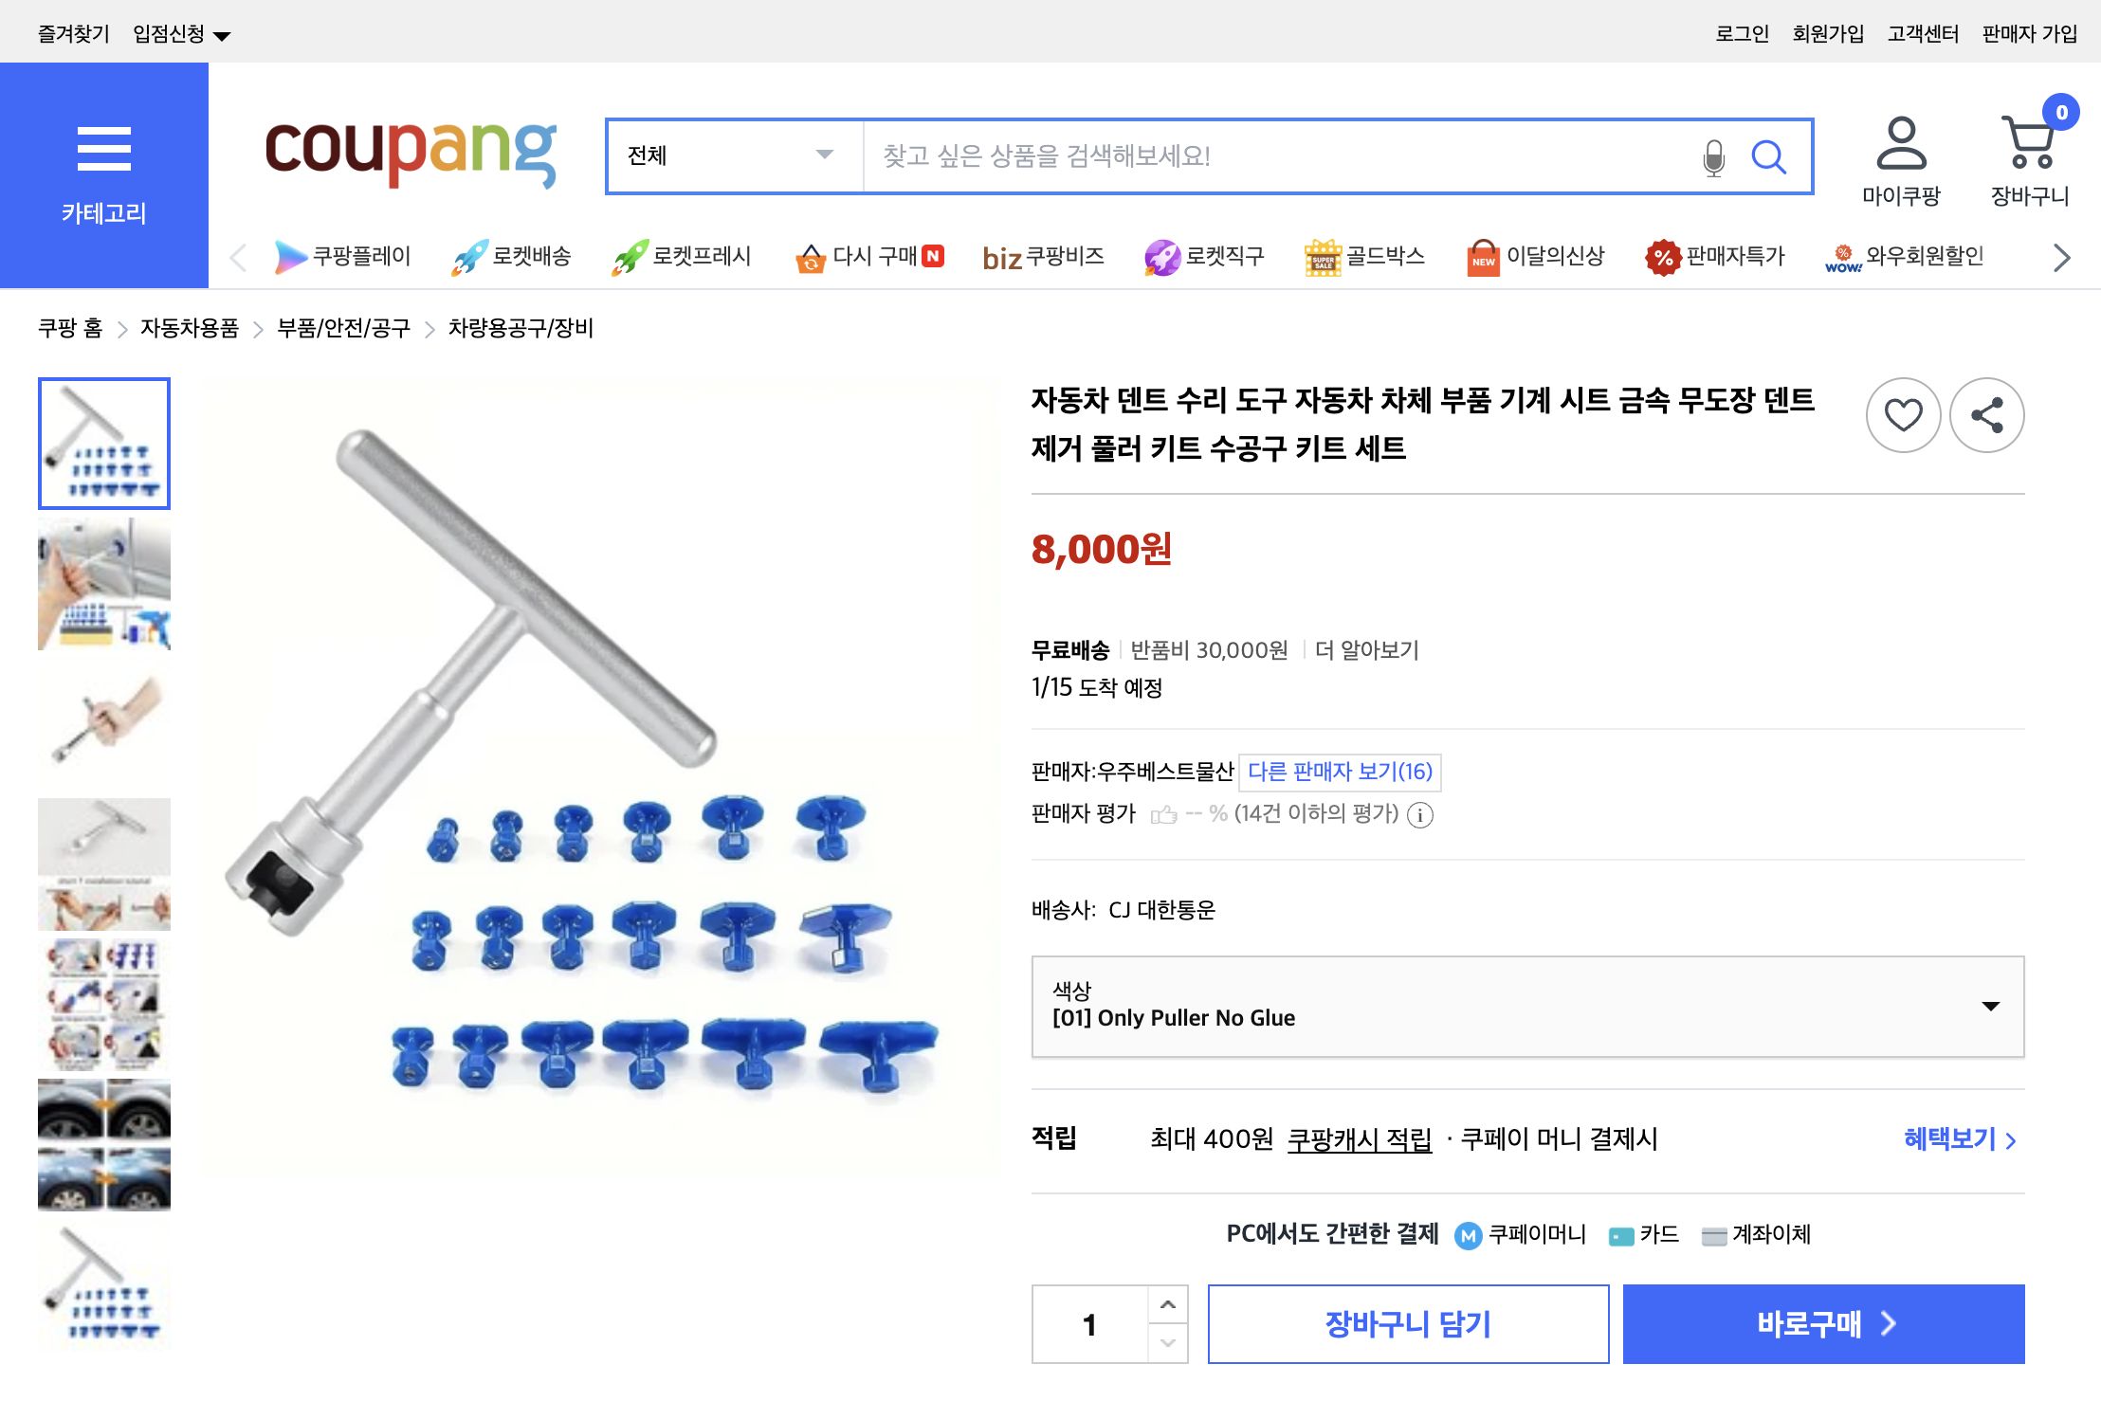
Task: Start voice search with microphone icon
Action: click(x=1712, y=157)
